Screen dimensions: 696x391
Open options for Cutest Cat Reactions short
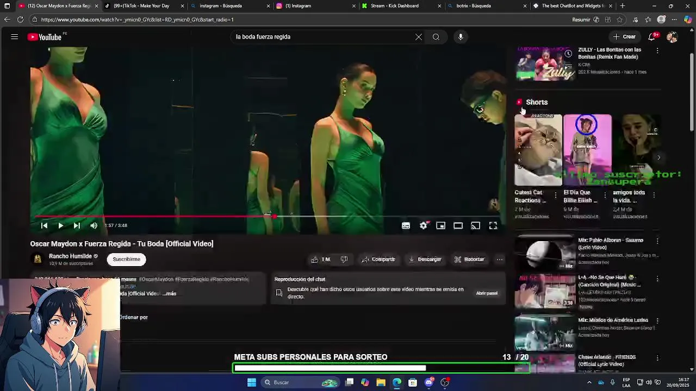[x=556, y=195]
